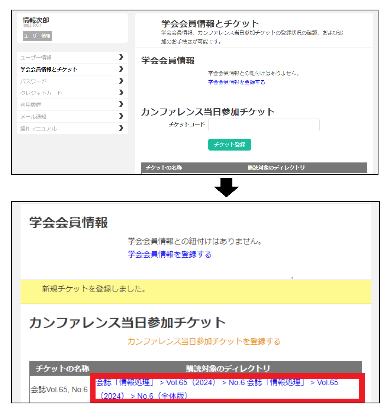Image resolution: width=390 pixels, height=413 pixels.
Task: Click 学会会員情報を登録する link in upper screenshot
Action: coord(236,82)
